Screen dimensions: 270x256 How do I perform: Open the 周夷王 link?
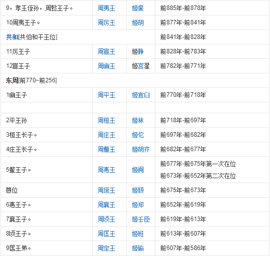(106, 8)
